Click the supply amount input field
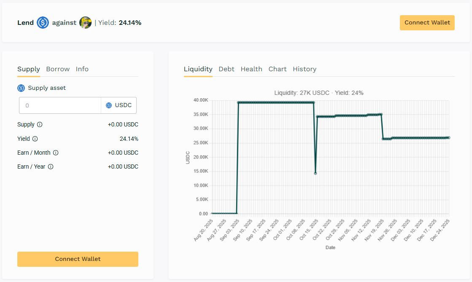The height and width of the screenshot is (282, 472). click(x=60, y=105)
